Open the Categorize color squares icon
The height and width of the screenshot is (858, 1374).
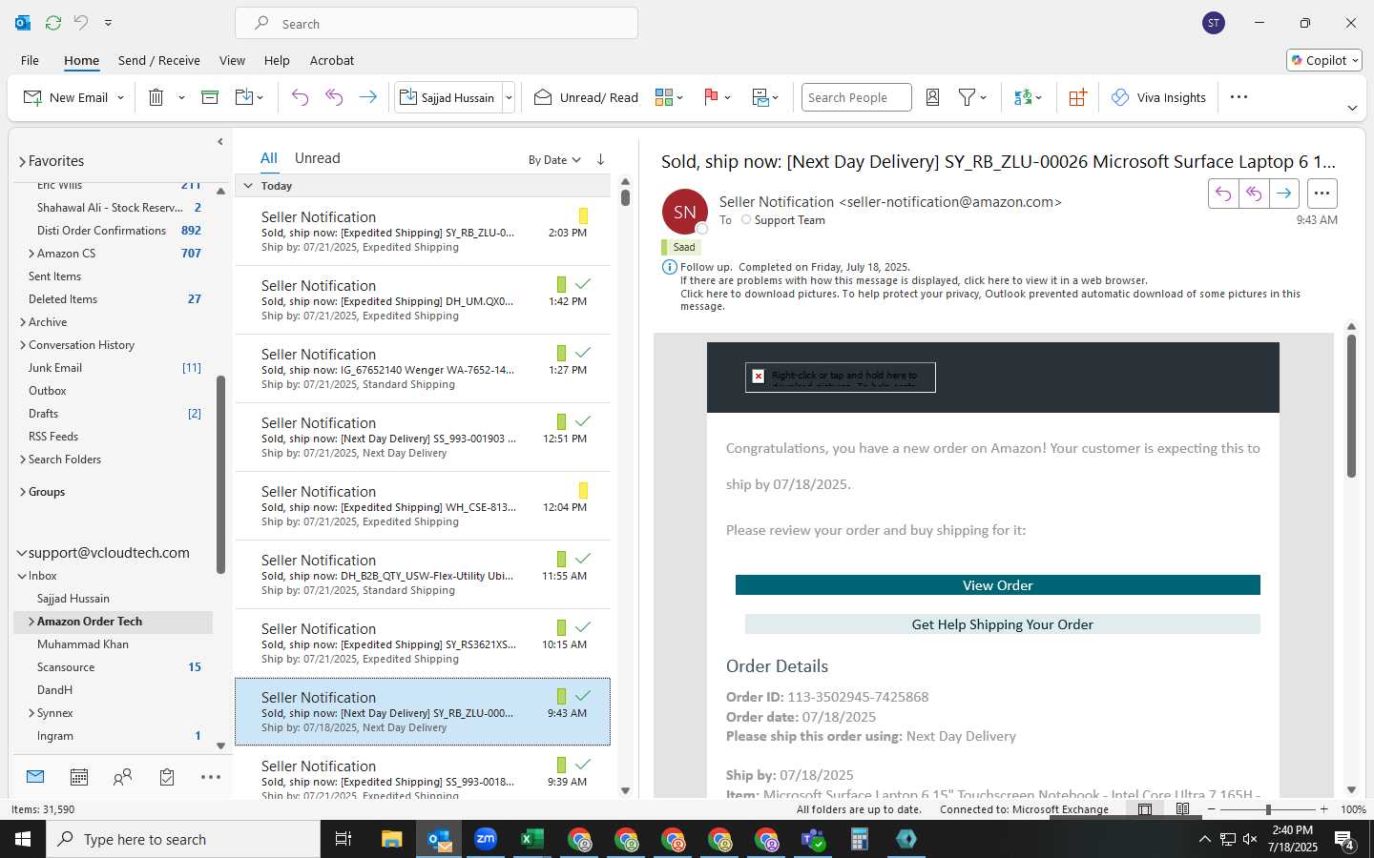pos(664,97)
